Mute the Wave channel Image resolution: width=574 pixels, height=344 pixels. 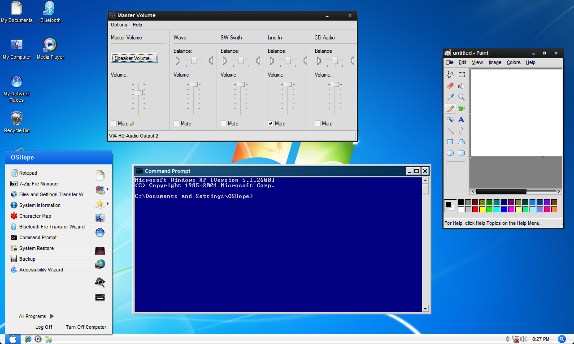click(x=176, y=124)
